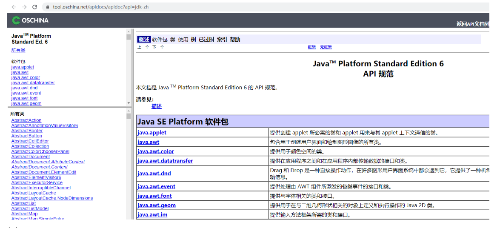Reload the page with the refresh icon
The width and height of the screenshot is (500, 228).
[35, 7]
